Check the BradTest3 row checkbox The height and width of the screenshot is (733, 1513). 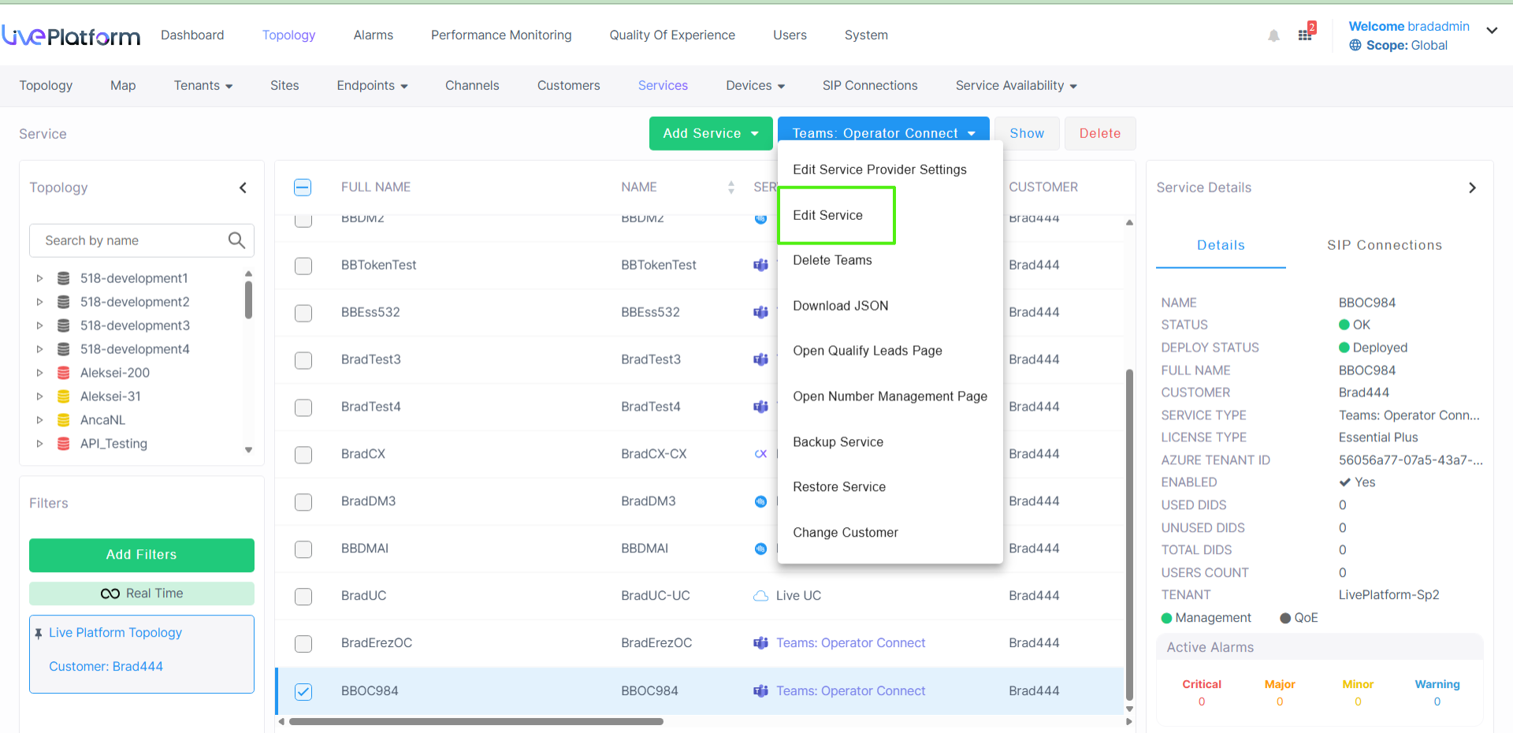point(303,360)
